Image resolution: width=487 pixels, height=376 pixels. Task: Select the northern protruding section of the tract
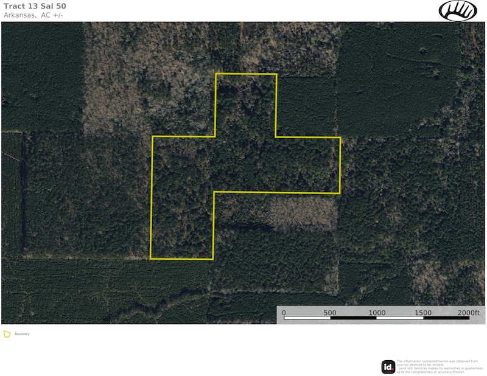click(246, 105)
